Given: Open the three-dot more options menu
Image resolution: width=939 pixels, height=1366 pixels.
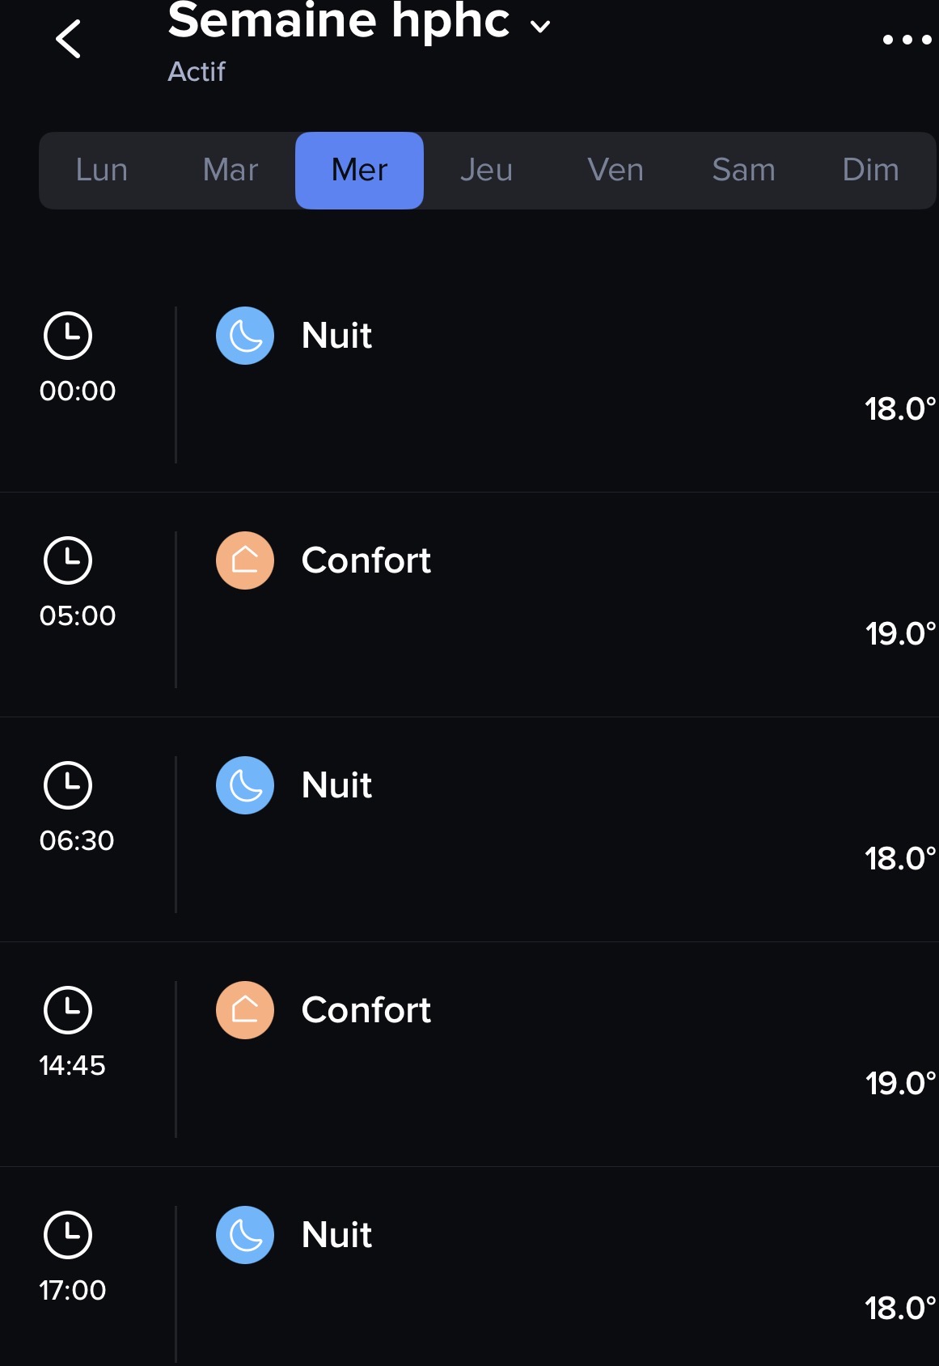Looking at the screenshot, I should [907, 39].
